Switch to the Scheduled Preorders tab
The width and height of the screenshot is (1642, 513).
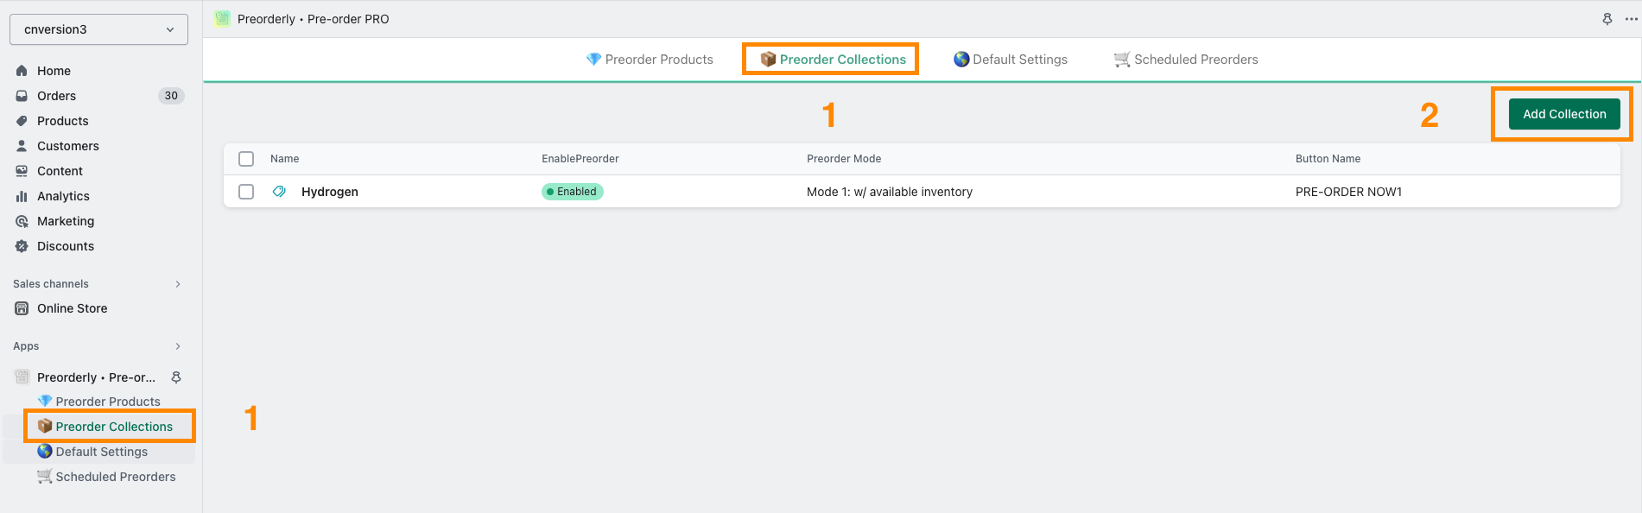tap(1186, 60)
